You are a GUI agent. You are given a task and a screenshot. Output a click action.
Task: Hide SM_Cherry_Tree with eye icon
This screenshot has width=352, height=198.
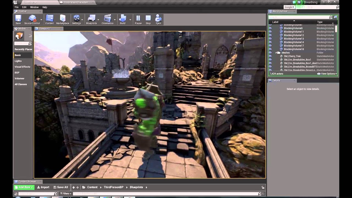[x=270, y=56]
